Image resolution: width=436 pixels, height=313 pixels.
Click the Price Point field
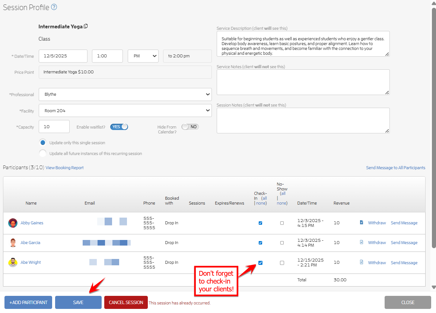125,72
